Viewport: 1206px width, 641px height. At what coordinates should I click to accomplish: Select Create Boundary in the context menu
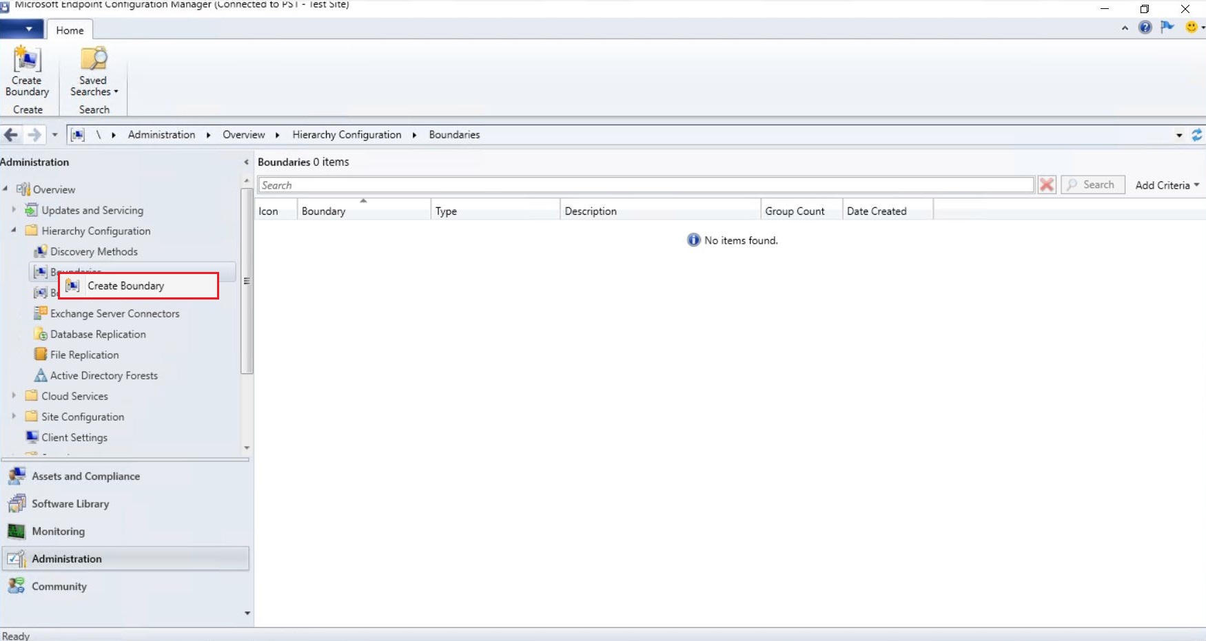click(125, 286)
